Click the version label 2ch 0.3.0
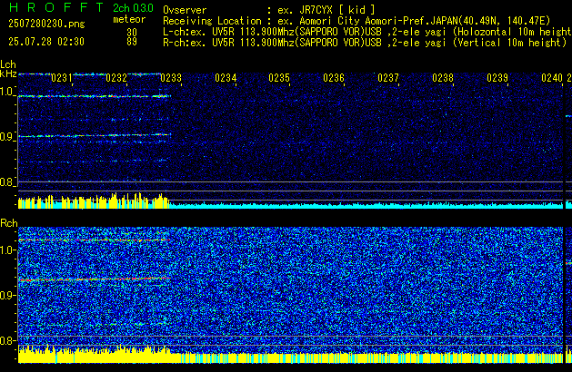This screenshot has height=372, width=572. click(x=133, y=8)
